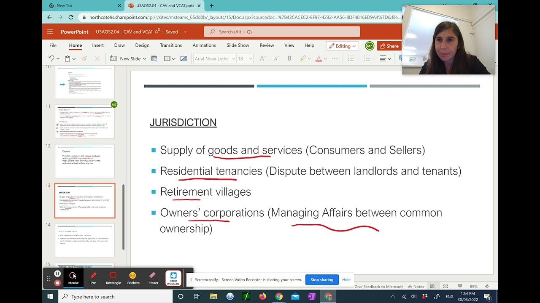The width and height of the screenshot is (540, 303).
Task: Open the Transitions tab
Action: [x=171, y=45]
